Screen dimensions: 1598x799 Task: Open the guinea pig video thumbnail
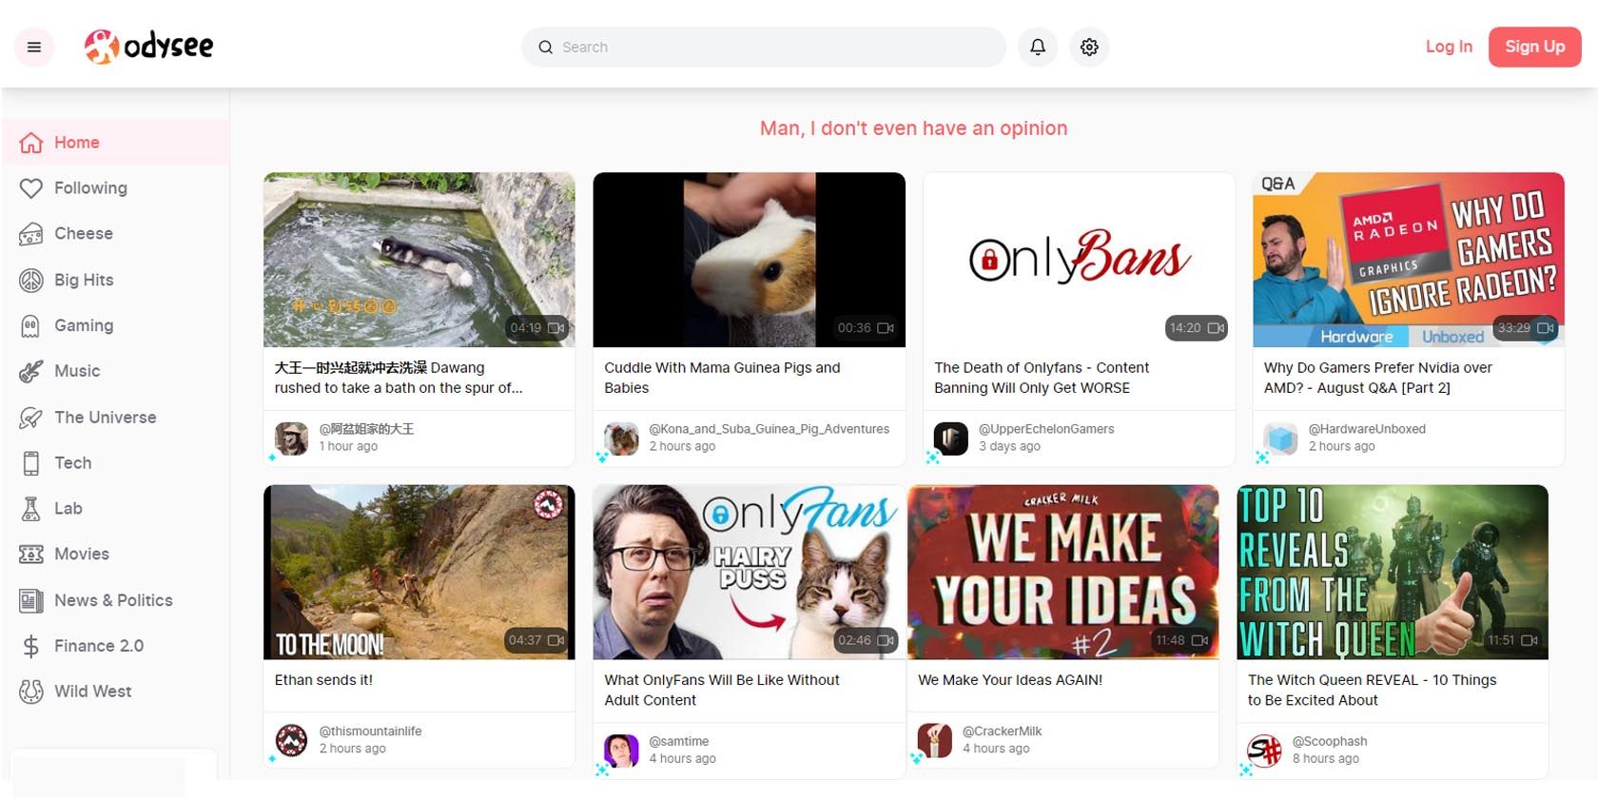pos(749,260)
